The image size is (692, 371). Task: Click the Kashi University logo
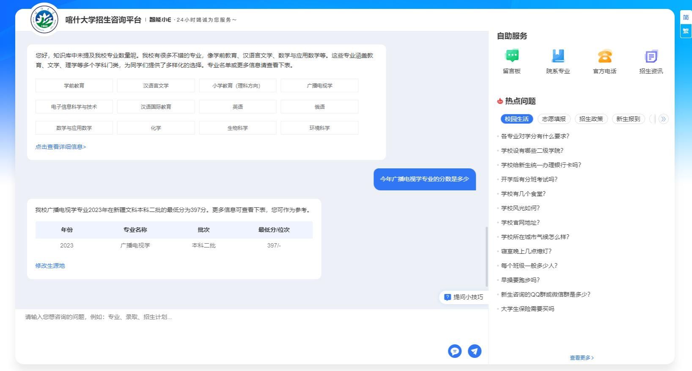[44, 20]
